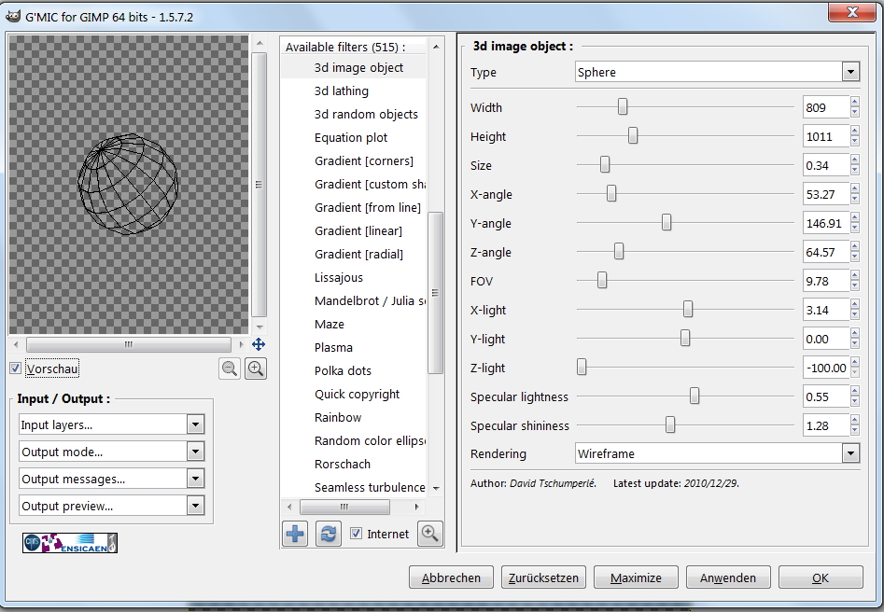
Task: Click the Size slider handle
Action: (605, 164)
